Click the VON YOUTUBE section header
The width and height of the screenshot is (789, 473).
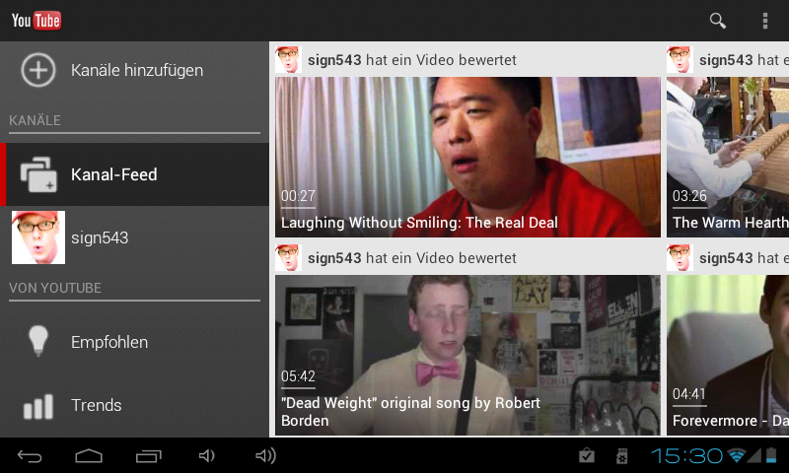click(55, 288)
